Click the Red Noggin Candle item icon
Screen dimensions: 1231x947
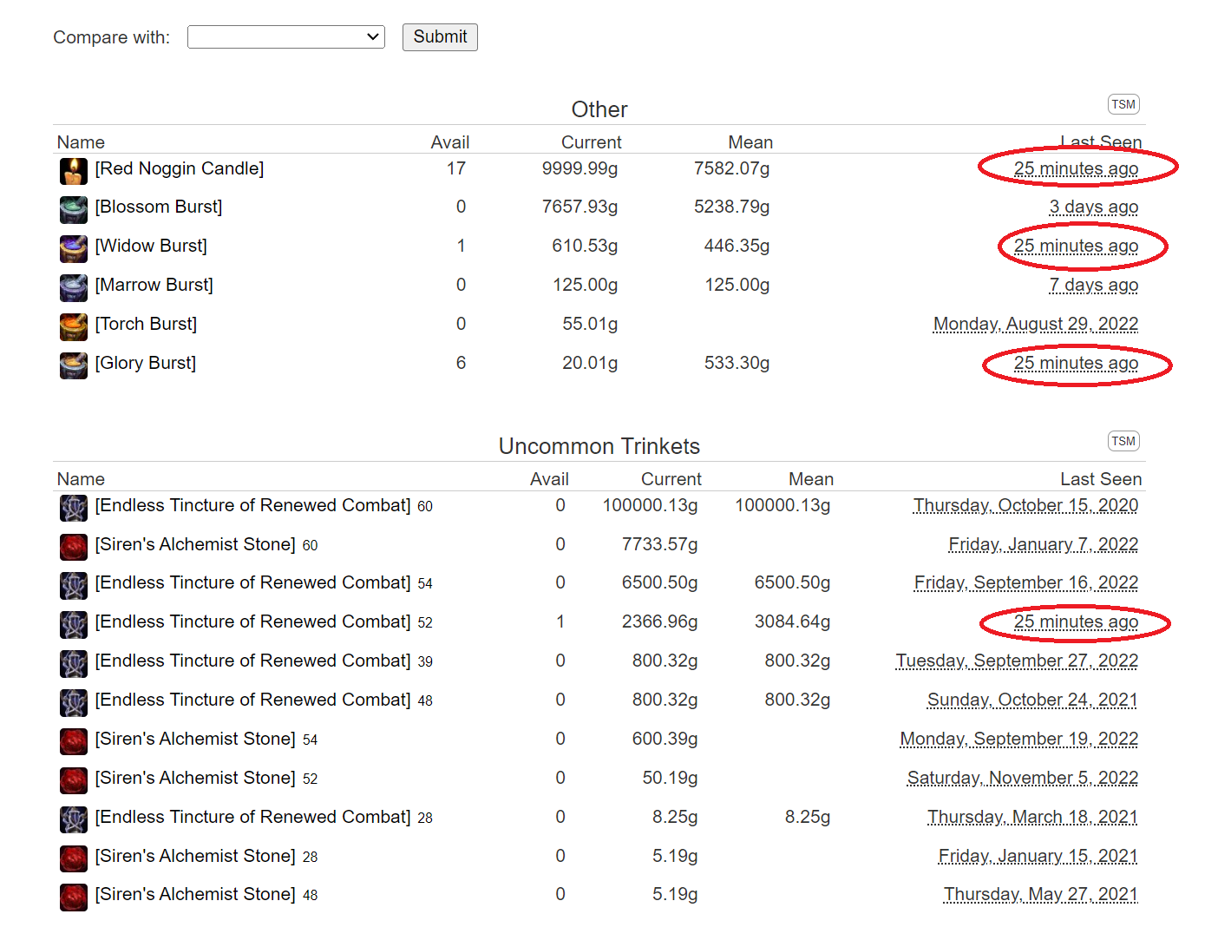[73, 170]
